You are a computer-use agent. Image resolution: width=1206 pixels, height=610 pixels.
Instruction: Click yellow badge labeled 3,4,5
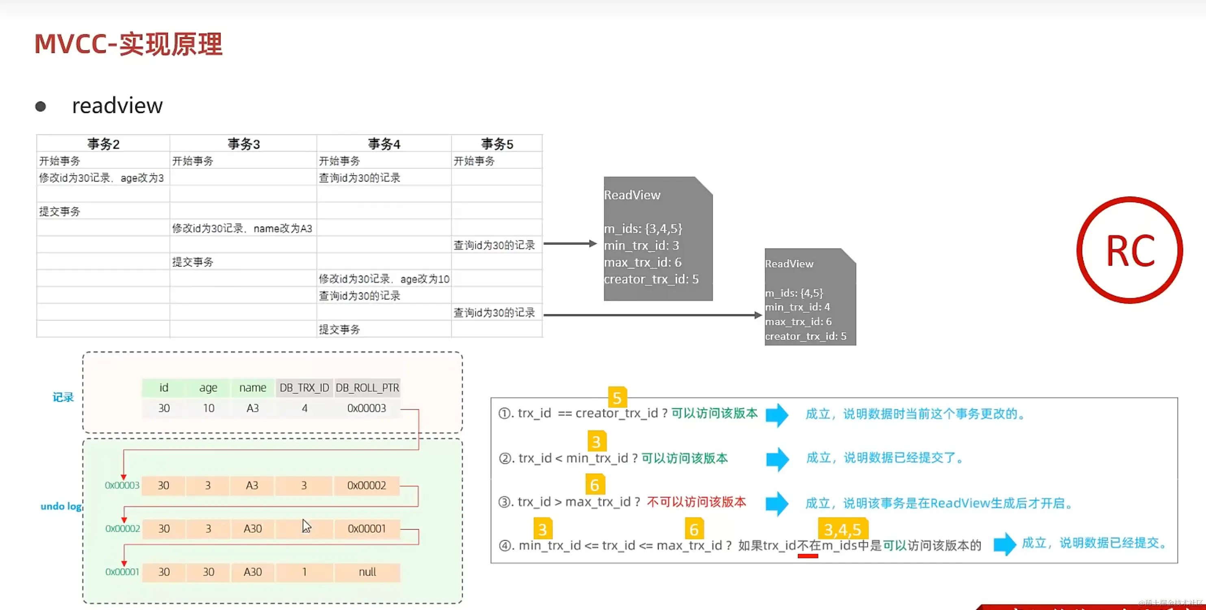tap(842, 529)
